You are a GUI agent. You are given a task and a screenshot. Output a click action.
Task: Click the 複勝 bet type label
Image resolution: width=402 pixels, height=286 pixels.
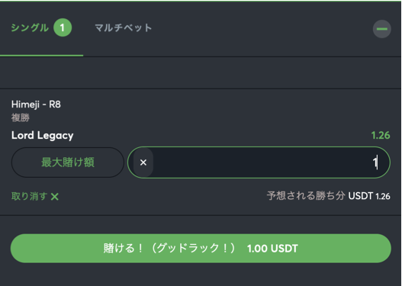[21, 117]
